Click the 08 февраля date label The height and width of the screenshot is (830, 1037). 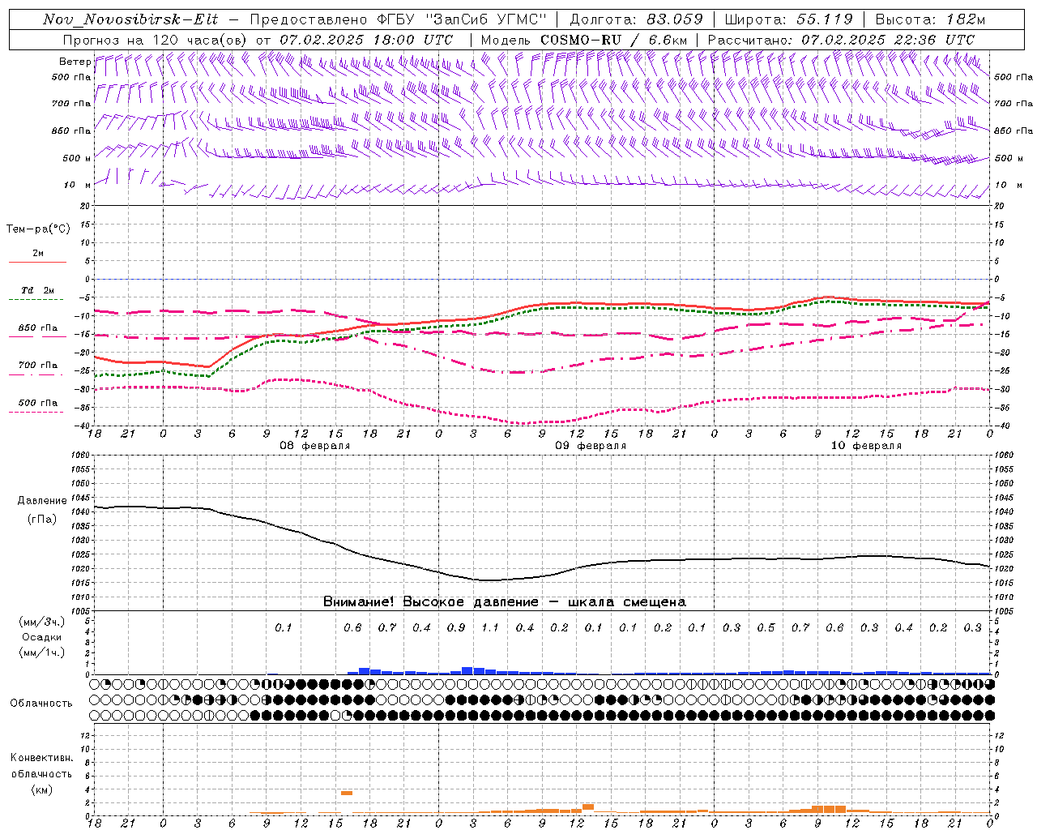(x=314, y=446)
